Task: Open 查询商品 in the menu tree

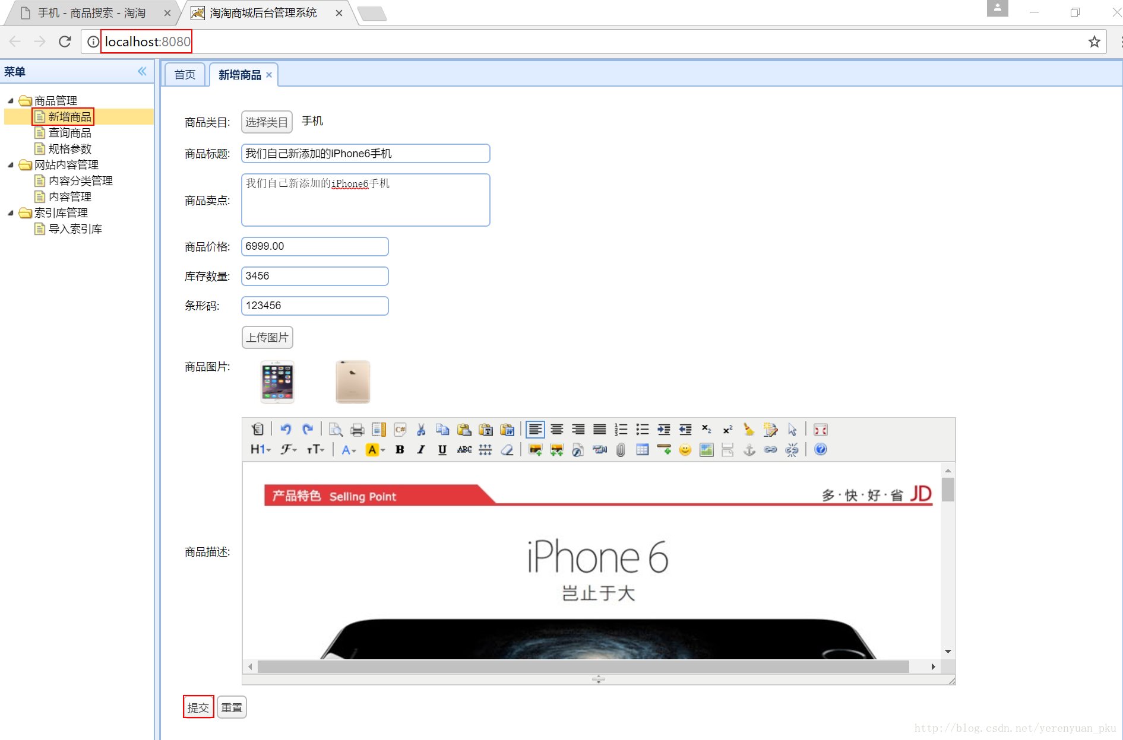Action: (70, 133)
